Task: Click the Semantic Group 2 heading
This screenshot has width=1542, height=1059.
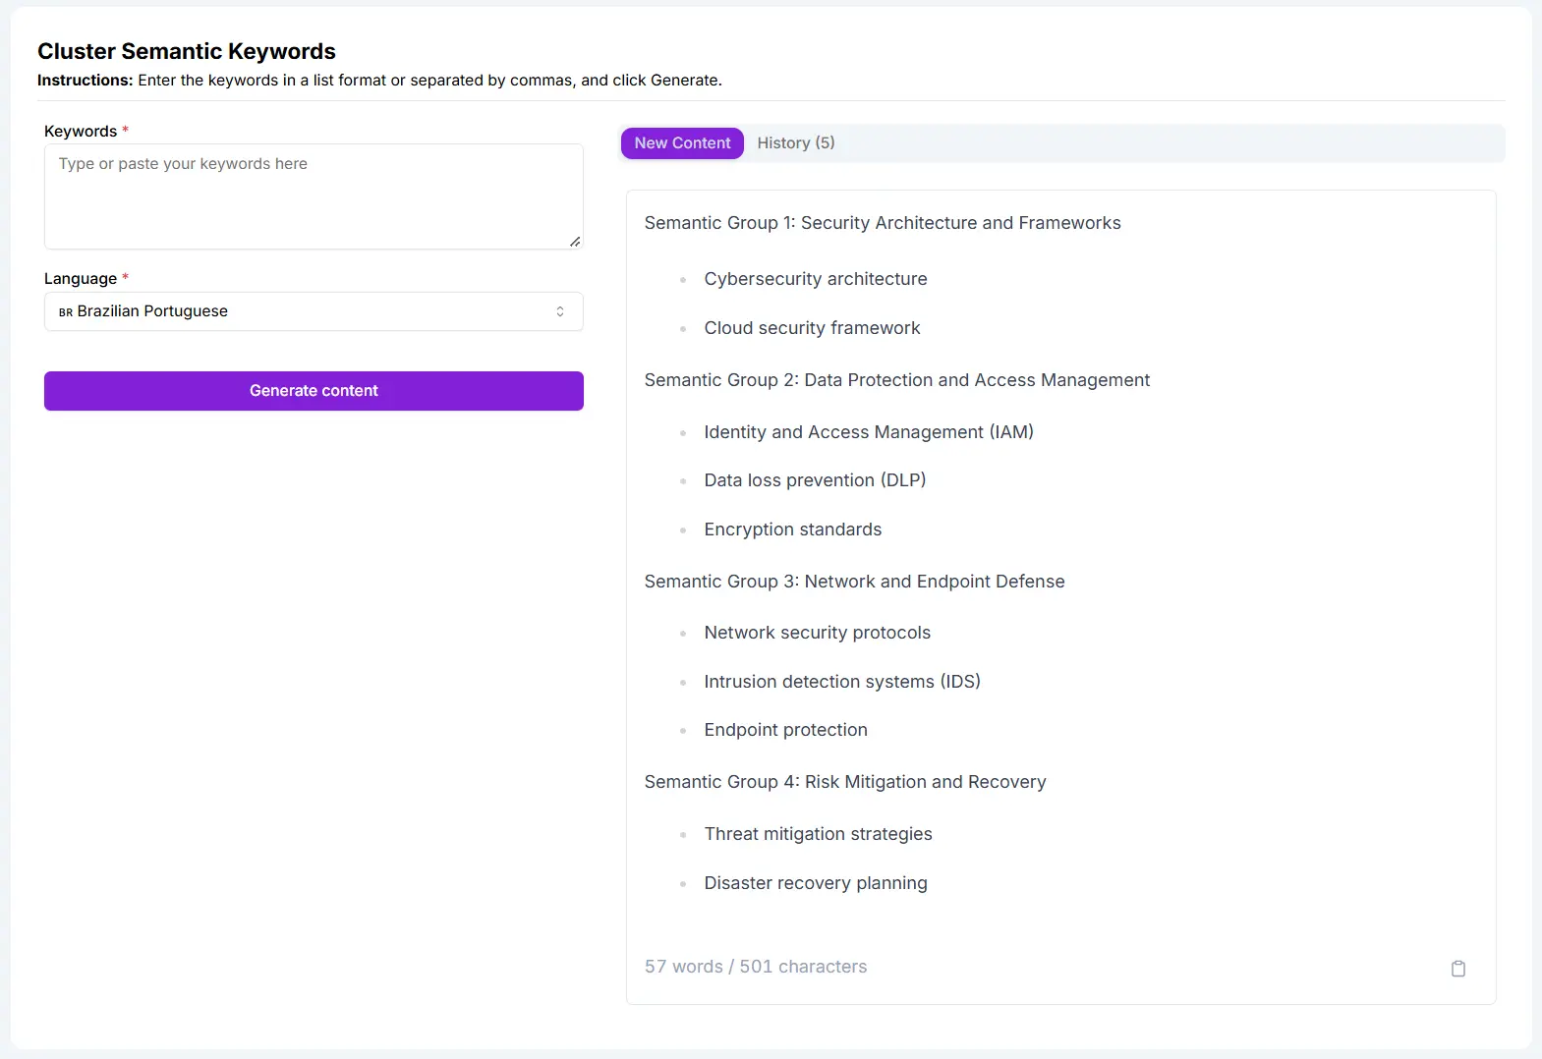Action: pyautogui.click(x=897, y=380)
